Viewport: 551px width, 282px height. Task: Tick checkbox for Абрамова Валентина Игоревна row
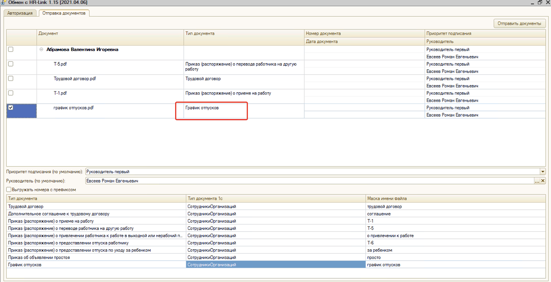click(11, 49)
